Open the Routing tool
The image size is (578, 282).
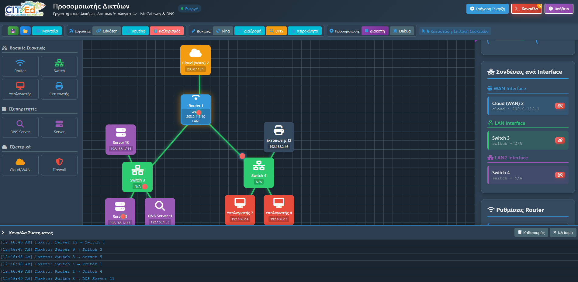coord(135,31)
